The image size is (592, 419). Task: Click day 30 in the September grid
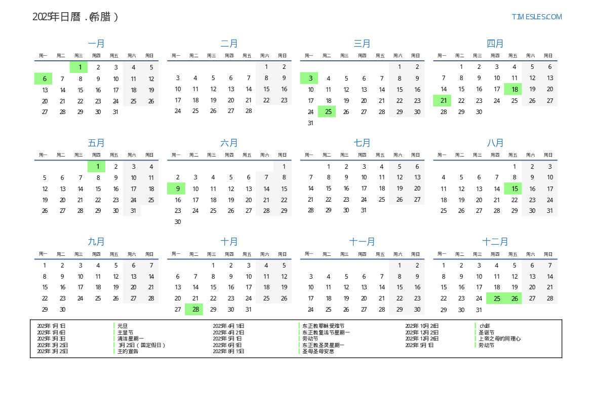pos(62,310)
